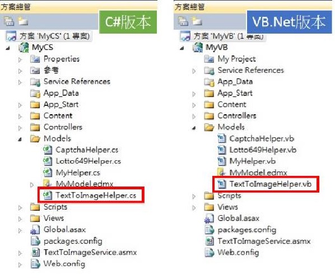Image resolution: width=335 pixels, height=279 pixels.
Task: Click the Global.asax icon in MyCS
Action: (x=35, y=230)
